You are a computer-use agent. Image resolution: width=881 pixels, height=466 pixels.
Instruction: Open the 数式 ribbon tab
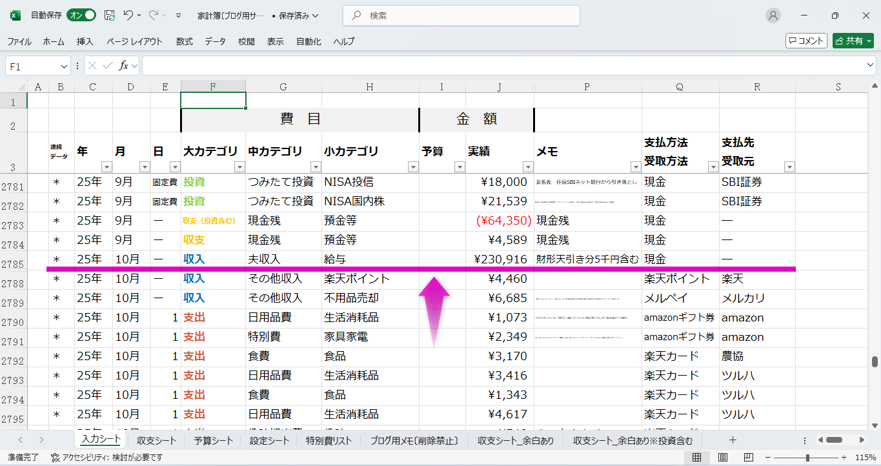(x=184, y=41)
